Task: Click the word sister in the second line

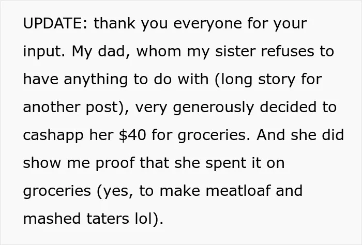Action: pyautogui.click(x=235, y=51)
